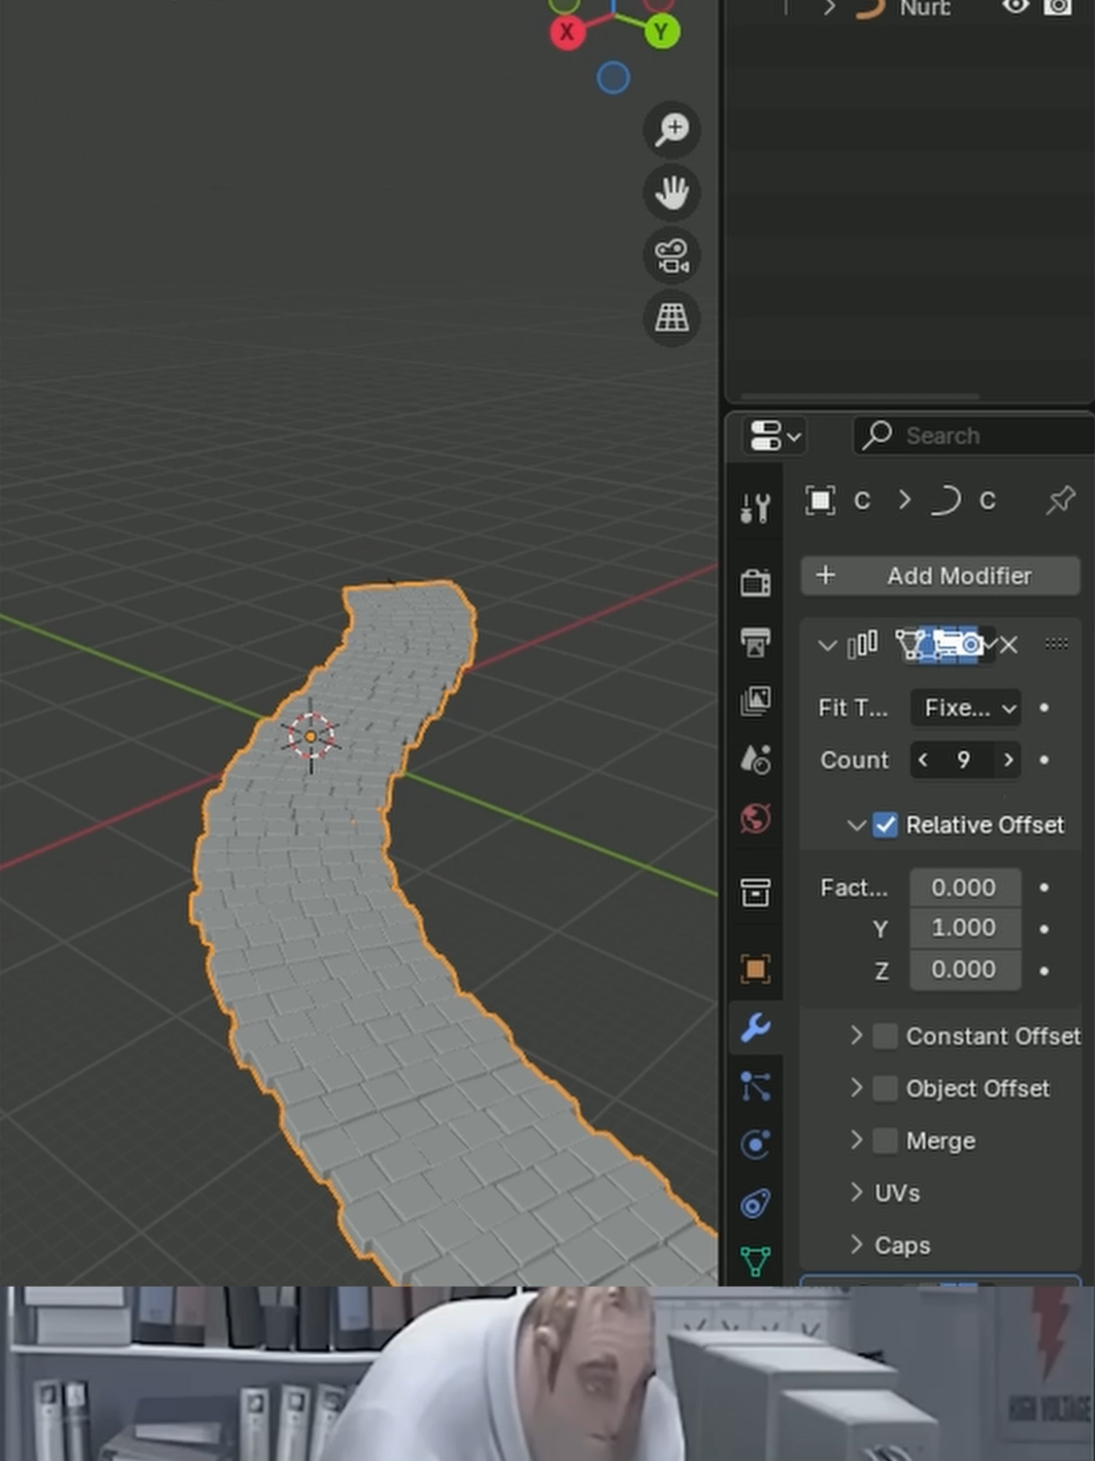
Task: Open the Physics properties tab
Action: pos(756,1145)
